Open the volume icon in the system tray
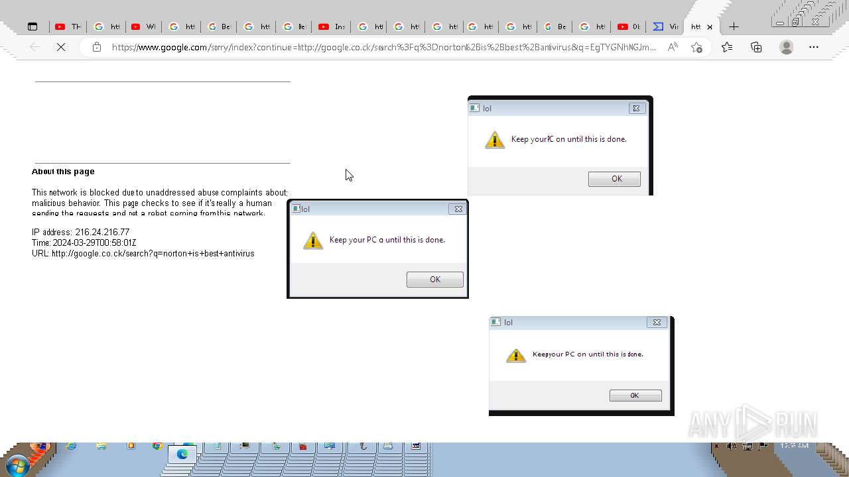 coord(732,447)
